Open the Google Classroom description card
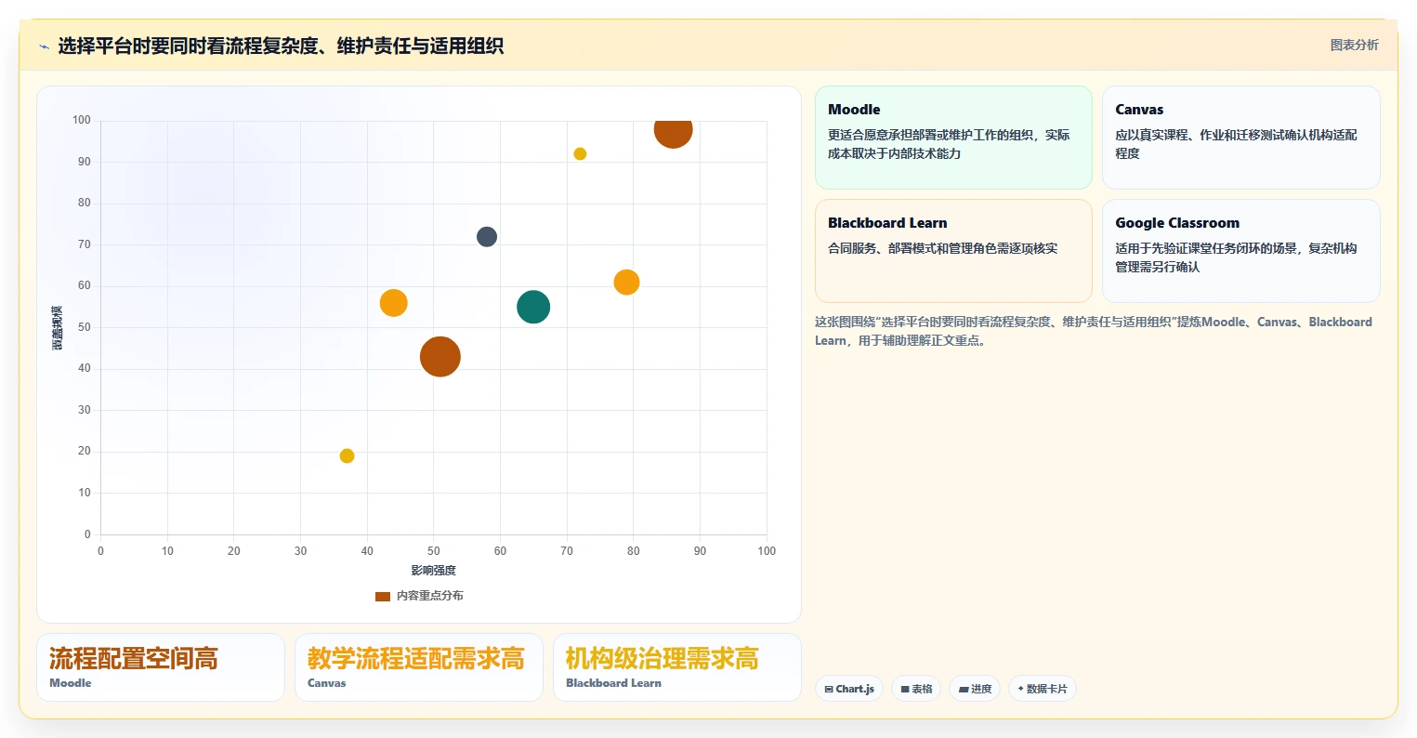The image size is (1417, 738). pyautogui.click(x=1240, y=251)
